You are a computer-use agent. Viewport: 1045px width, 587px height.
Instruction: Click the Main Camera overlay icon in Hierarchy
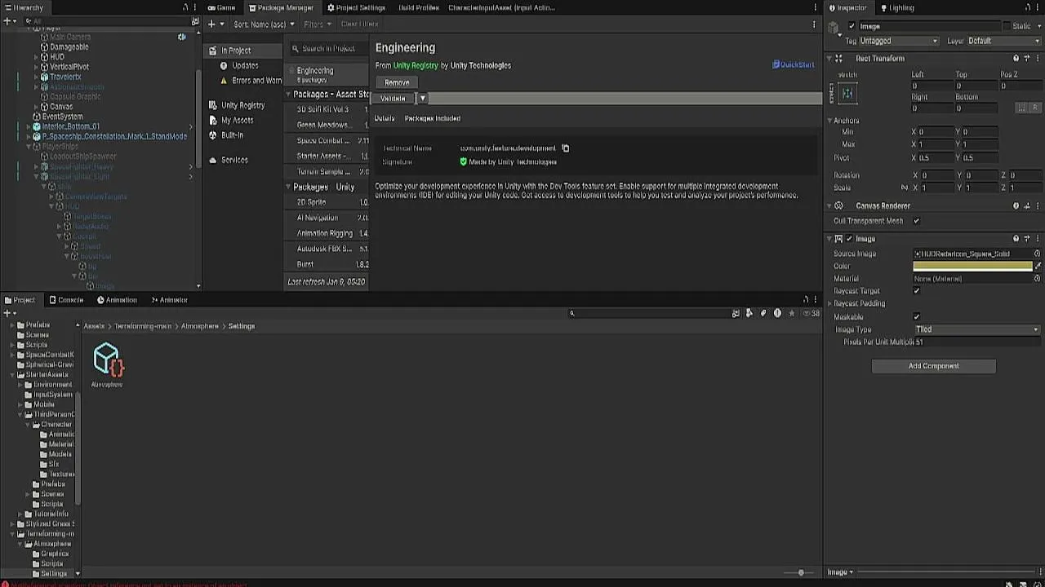[x=182, y=37]
